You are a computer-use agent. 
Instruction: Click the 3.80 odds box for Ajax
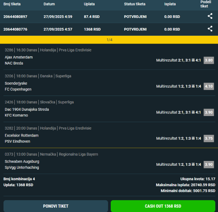coord(209,60)
